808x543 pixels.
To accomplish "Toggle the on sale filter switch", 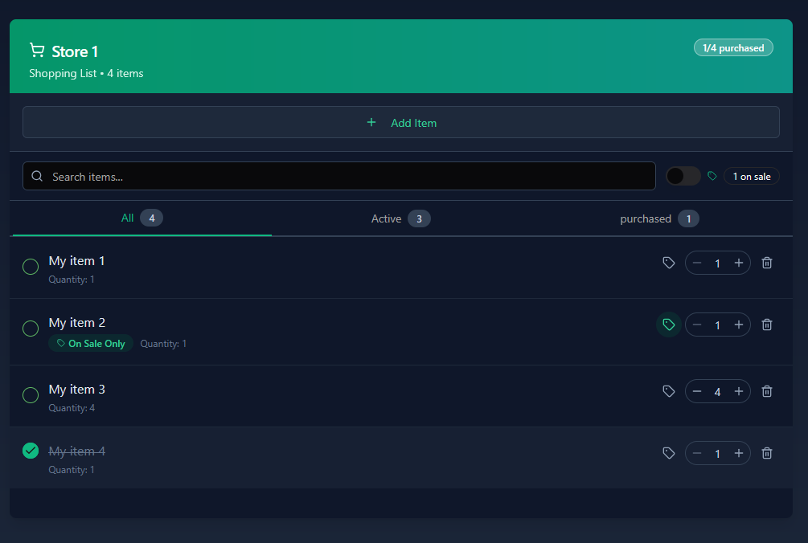I will [683, 176].
